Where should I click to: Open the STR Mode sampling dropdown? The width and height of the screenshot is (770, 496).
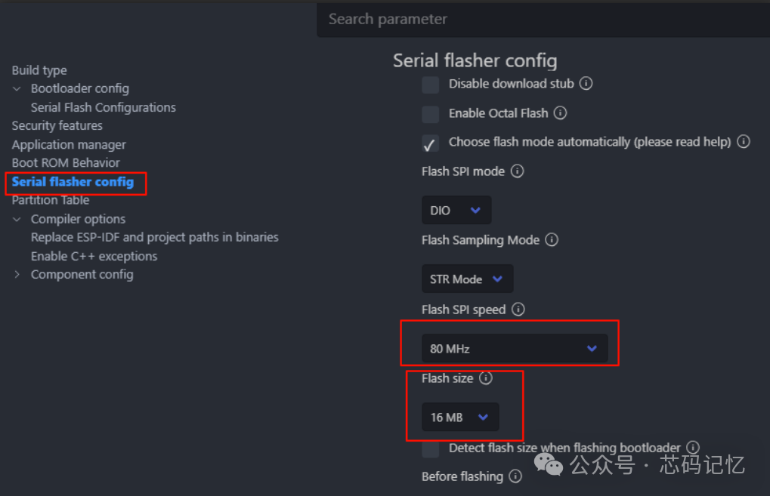click(467, 279)
